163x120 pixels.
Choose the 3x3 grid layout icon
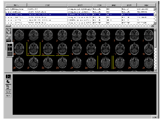click(x=10, y=54)
